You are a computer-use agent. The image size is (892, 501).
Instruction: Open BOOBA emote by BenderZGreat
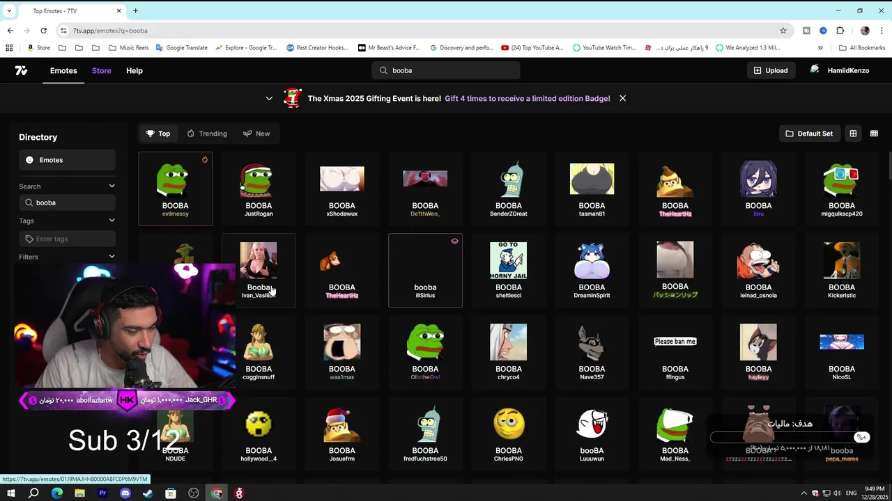pyautogui.click(x=509, y=189)
